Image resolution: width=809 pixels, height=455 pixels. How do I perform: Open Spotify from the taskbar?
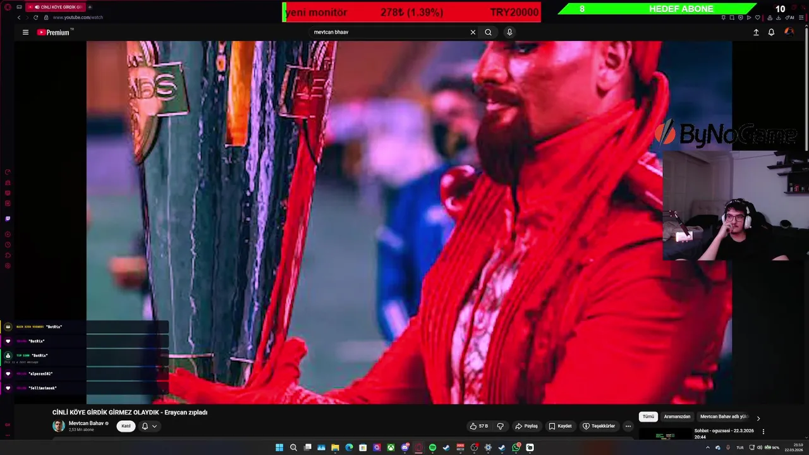(x=432, y=447)
